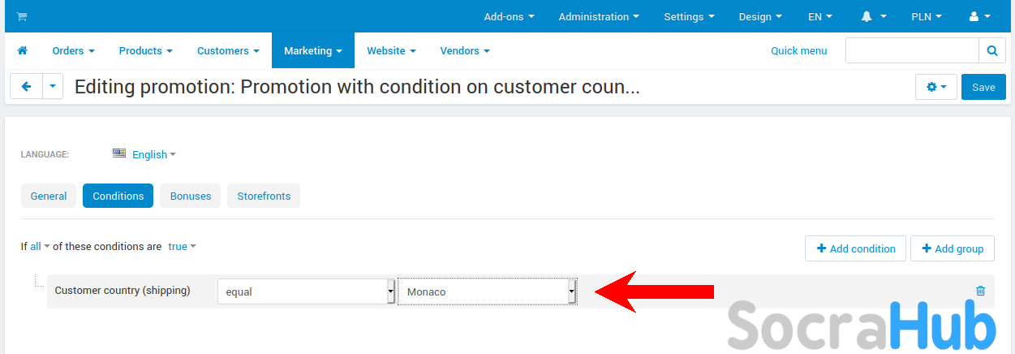Click the Save button
Image resolution: width=1015 pixels, height=354 pixels.
(x=983, y=87)
